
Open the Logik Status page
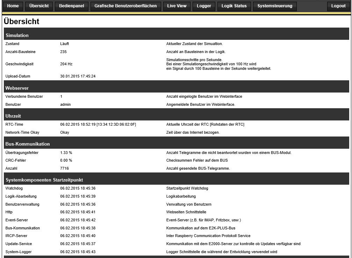(234, 6)
